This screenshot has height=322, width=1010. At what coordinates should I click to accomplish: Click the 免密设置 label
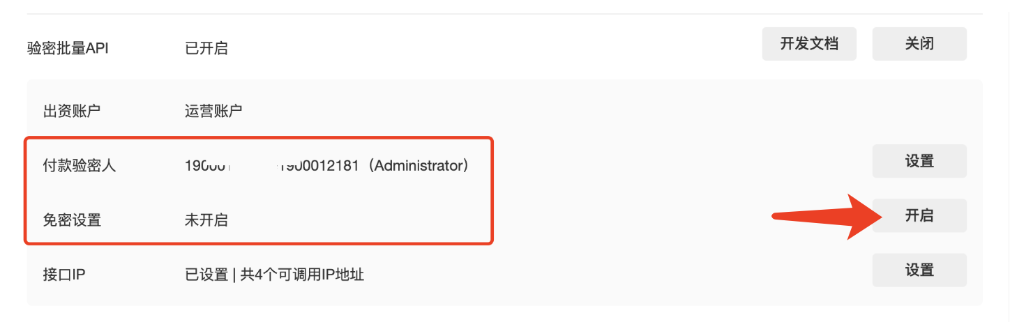tap(72, 220)
